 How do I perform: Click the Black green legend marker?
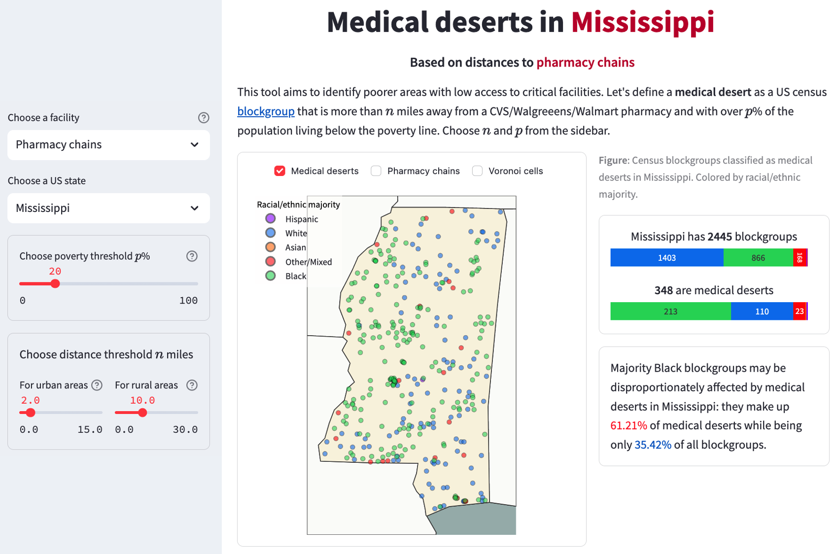pyautogui.click(x=271, y=276)
